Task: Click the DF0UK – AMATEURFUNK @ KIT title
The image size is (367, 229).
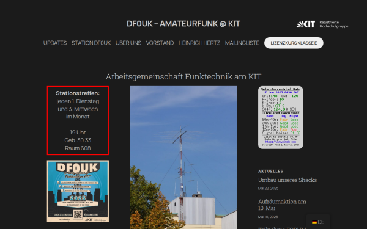Action: point(183,24)
